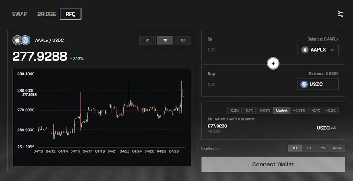Set expiry to 1H
This screenshot has height=181, width=353.
[x=295, y=148]
